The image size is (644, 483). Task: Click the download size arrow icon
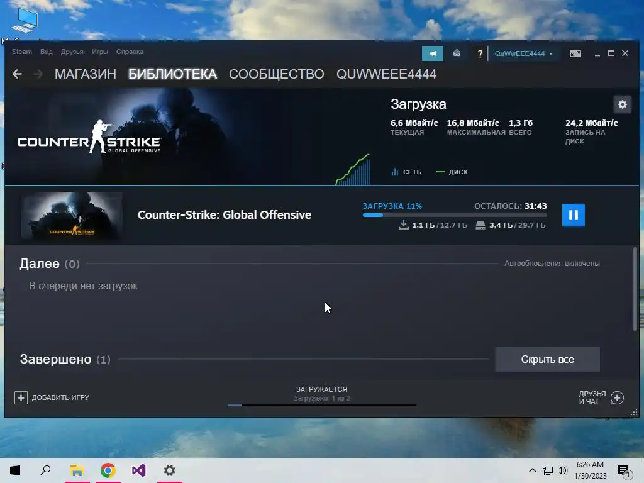403,225
